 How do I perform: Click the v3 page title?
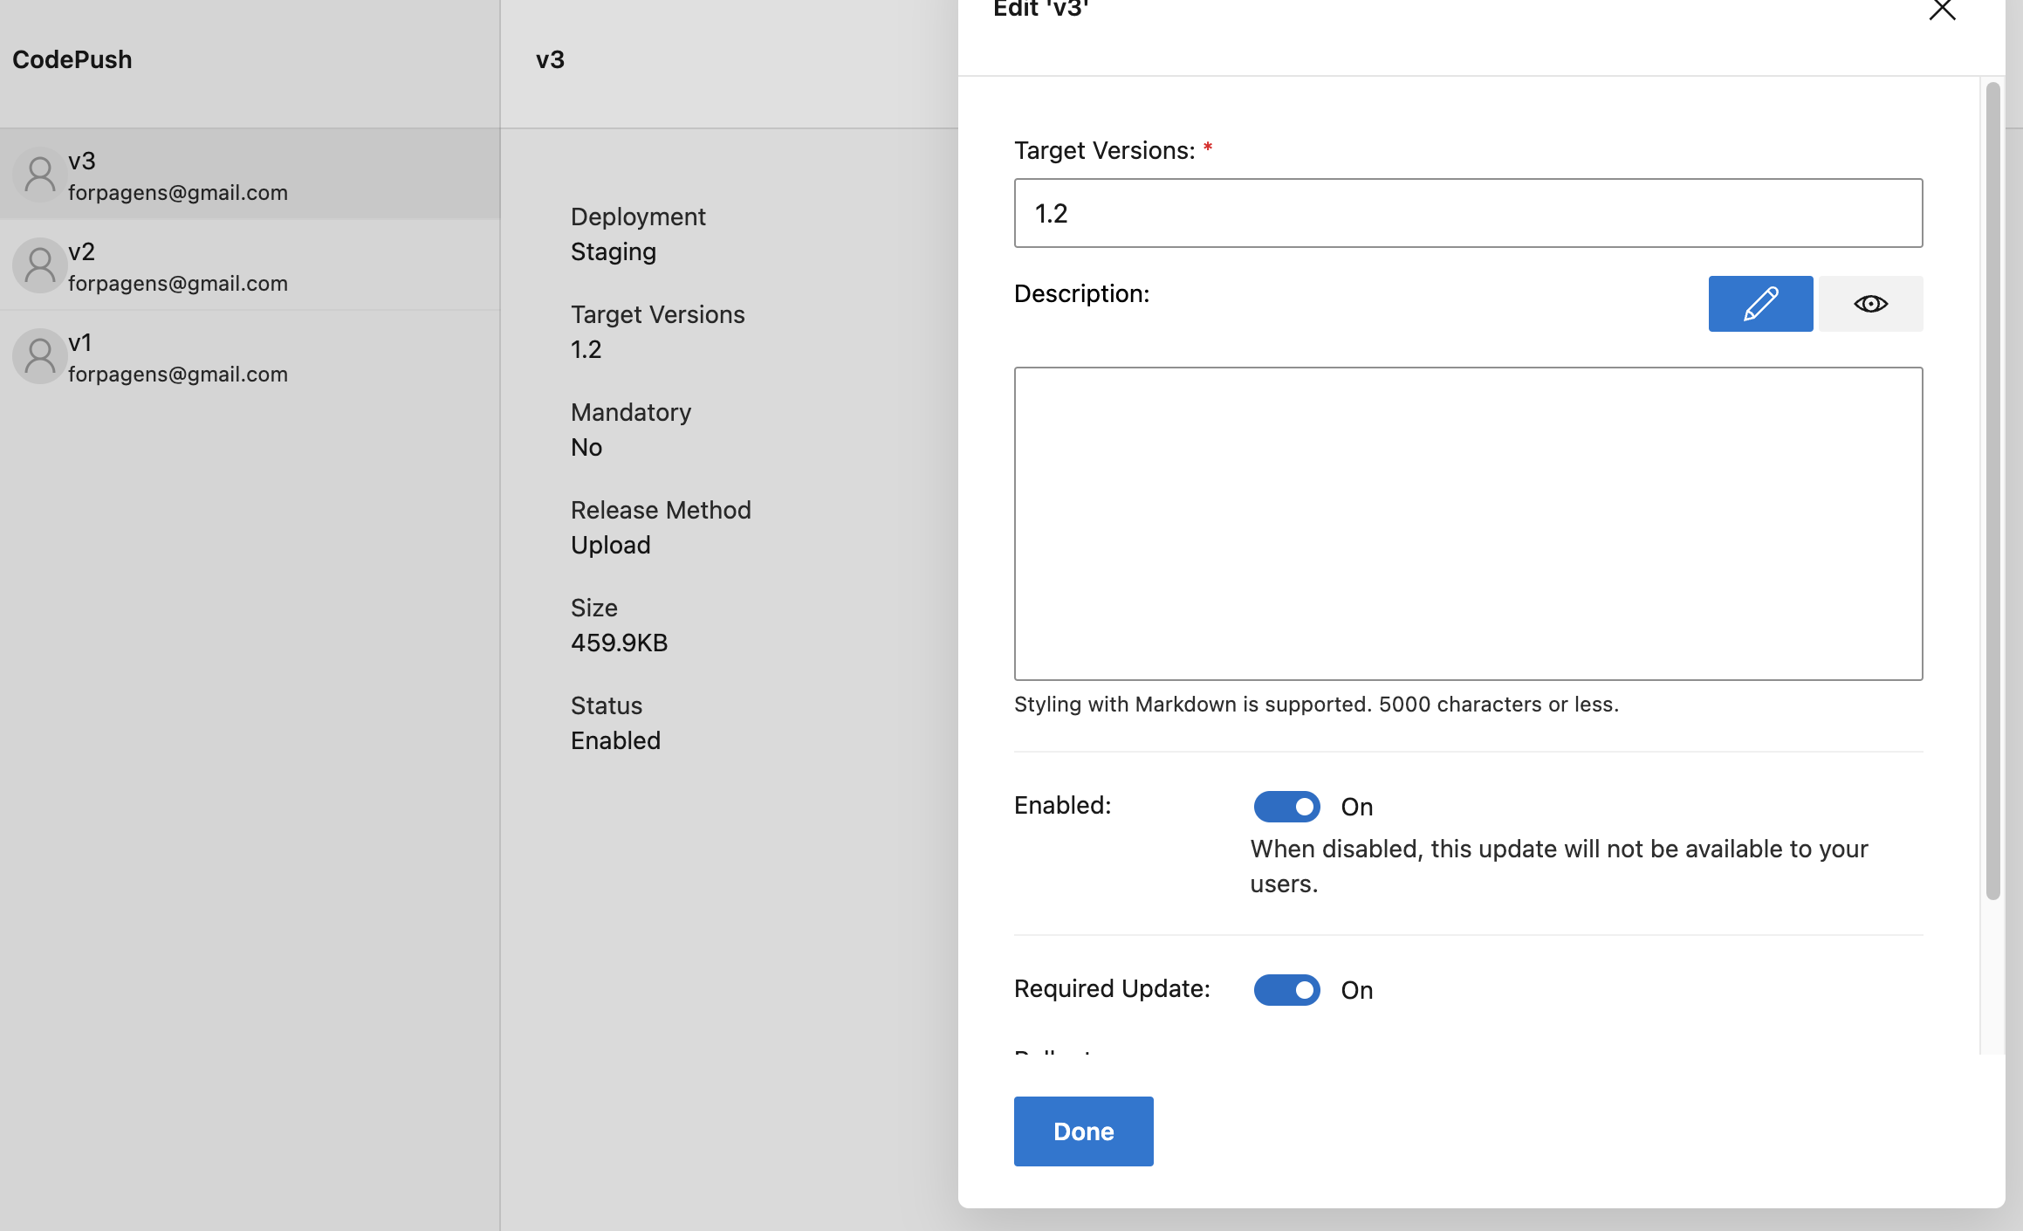click(x=550, y=59)
